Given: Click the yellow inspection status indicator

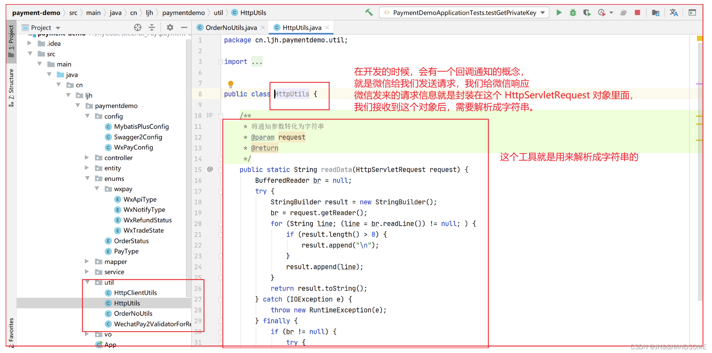Looking at the screenshot, I should [700, 38].
